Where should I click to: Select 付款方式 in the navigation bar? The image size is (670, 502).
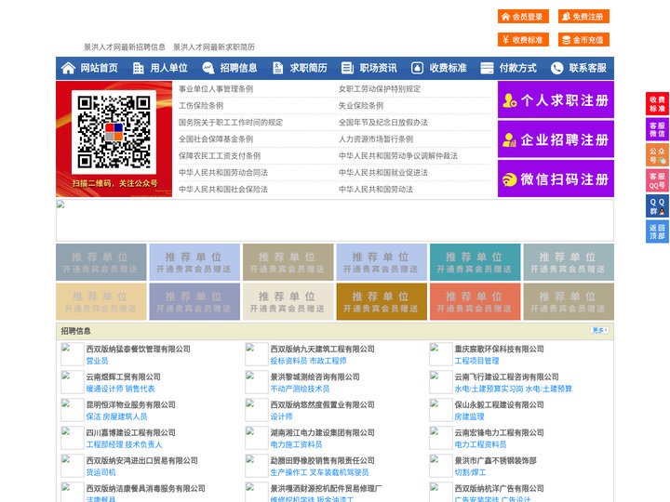click(x=518, y=68)
